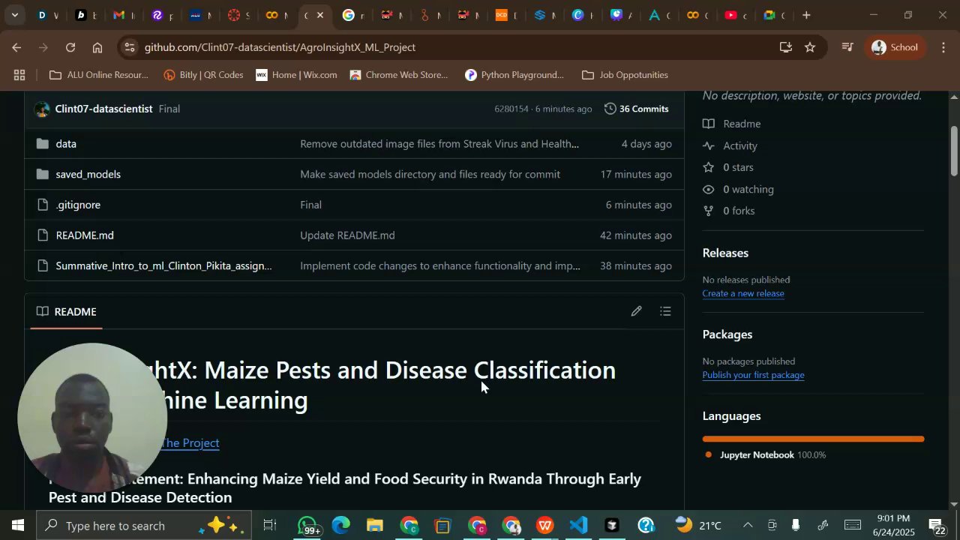Screen dimensions: 960x540
Task: Open Chrome Web Store bookmark
Action: tap(398, 75)
